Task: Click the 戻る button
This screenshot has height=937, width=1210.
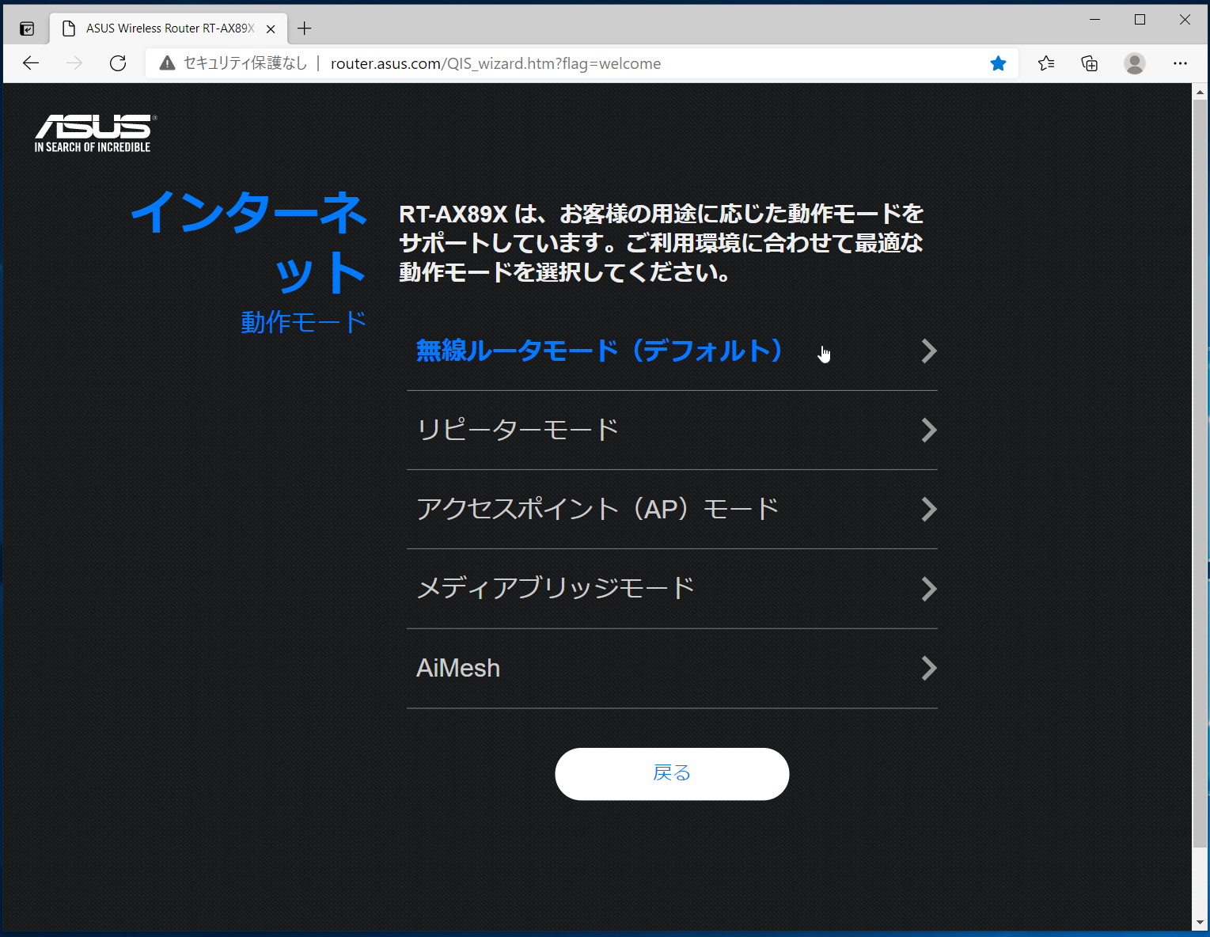Action: coord(672,774)
